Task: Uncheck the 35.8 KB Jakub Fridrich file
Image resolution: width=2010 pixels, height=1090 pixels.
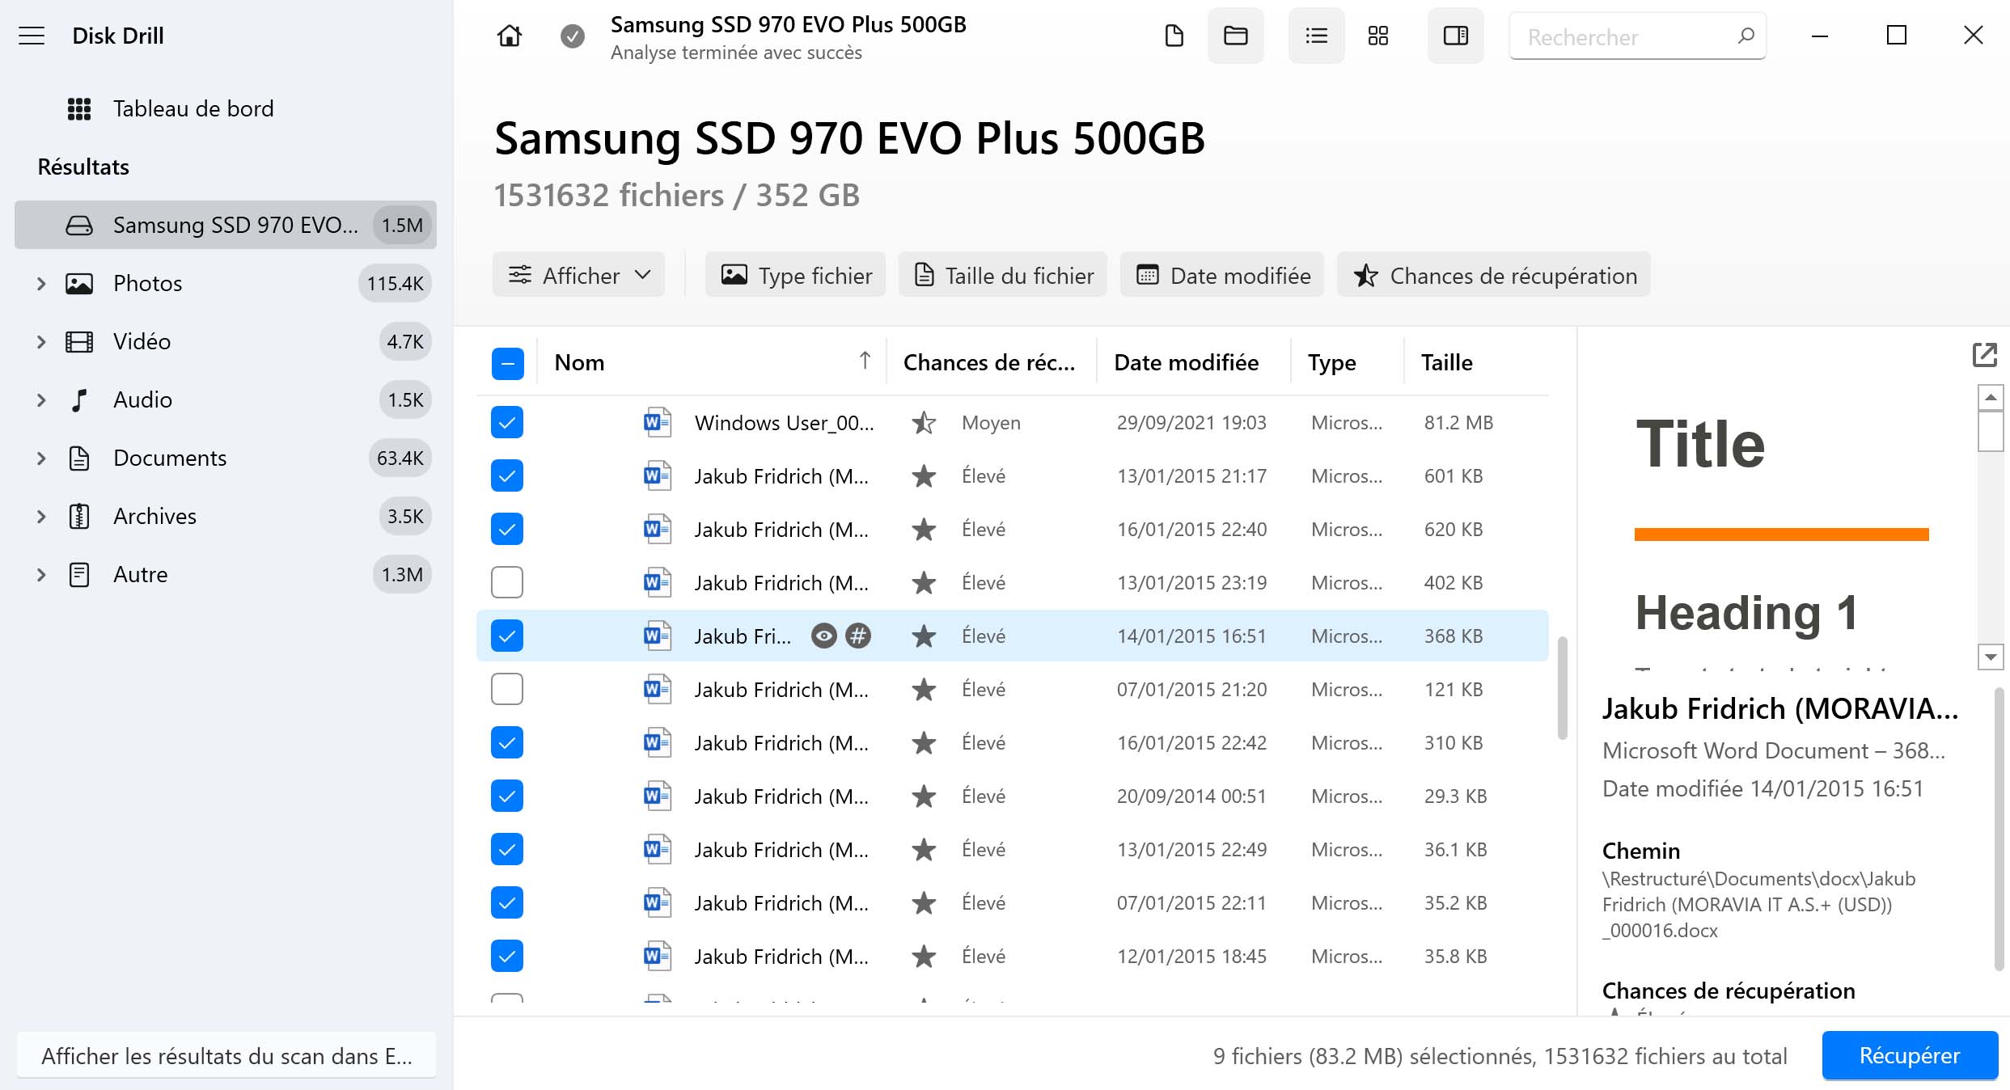Action: coord(507,957)
